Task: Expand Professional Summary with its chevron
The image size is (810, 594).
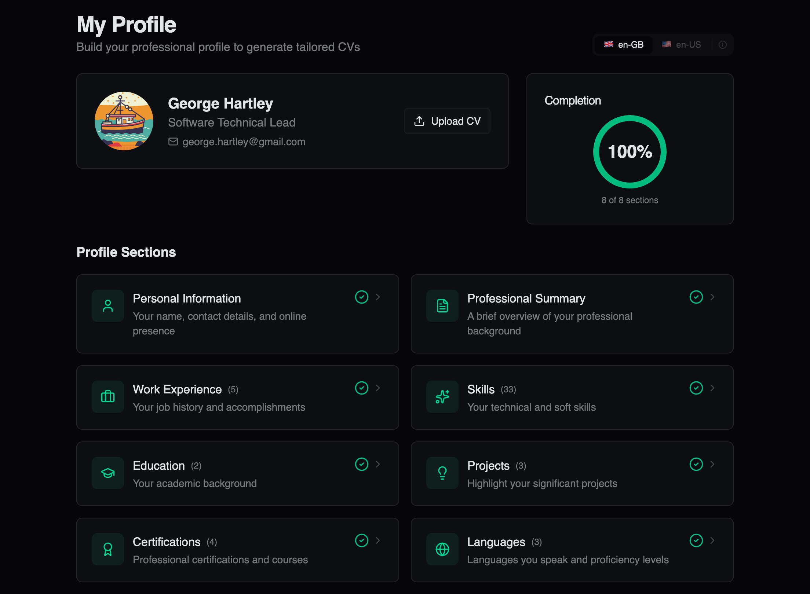Action: coord(712,297)
